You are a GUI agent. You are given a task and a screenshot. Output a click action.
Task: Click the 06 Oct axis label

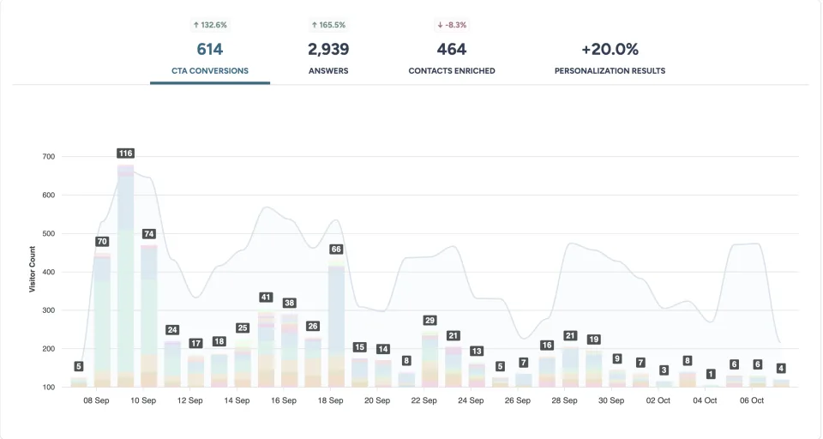tap(752, 400)
